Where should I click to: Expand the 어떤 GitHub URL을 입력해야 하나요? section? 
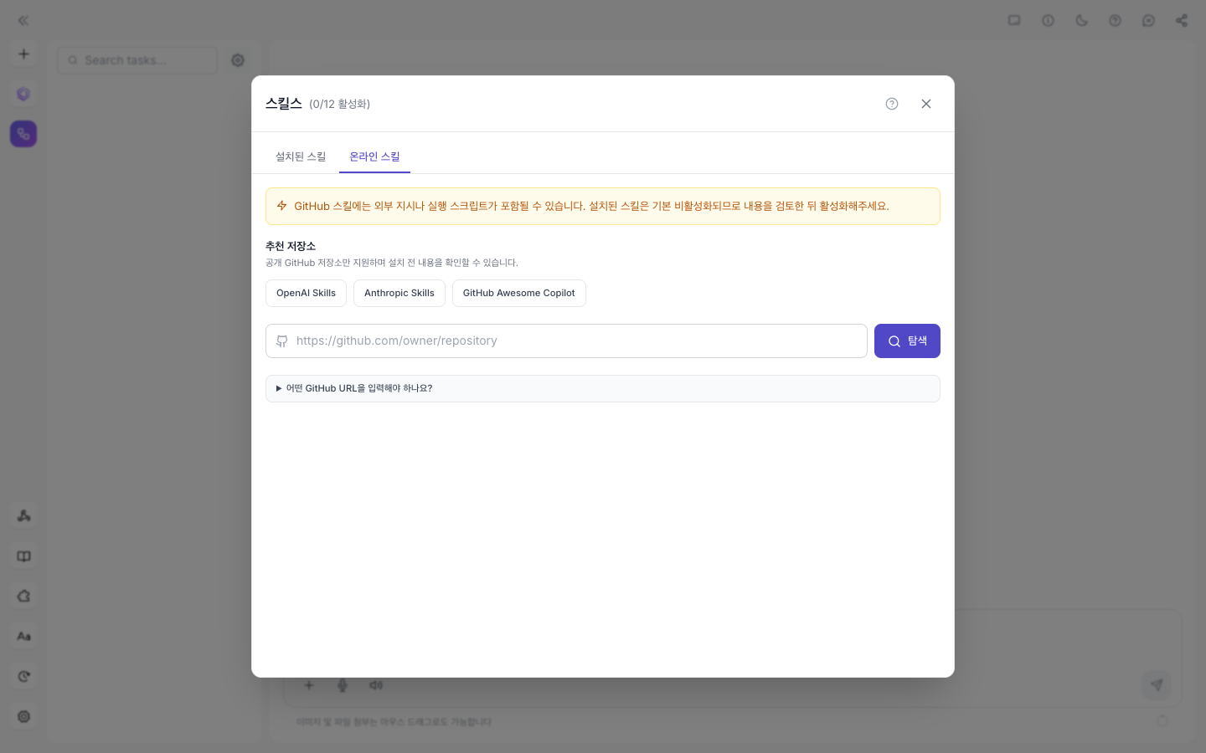pos(603,388)
